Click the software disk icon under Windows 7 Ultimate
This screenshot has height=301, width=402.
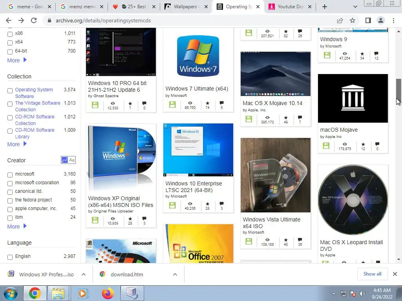[x=172, y=104]
